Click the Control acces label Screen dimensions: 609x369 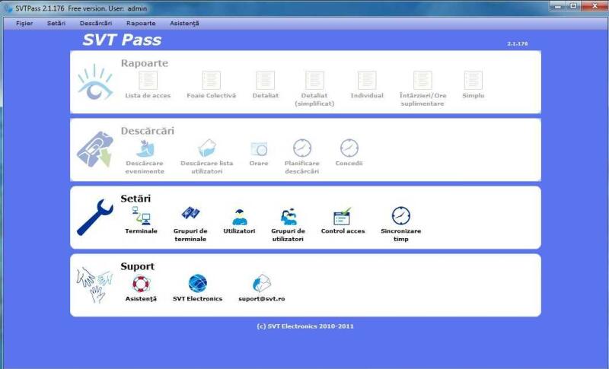click(343, 231)
